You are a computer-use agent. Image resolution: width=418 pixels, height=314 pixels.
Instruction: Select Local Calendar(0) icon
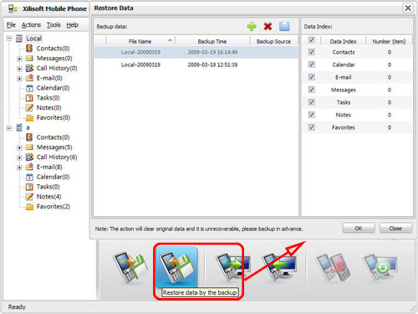(x=29, y=88)
